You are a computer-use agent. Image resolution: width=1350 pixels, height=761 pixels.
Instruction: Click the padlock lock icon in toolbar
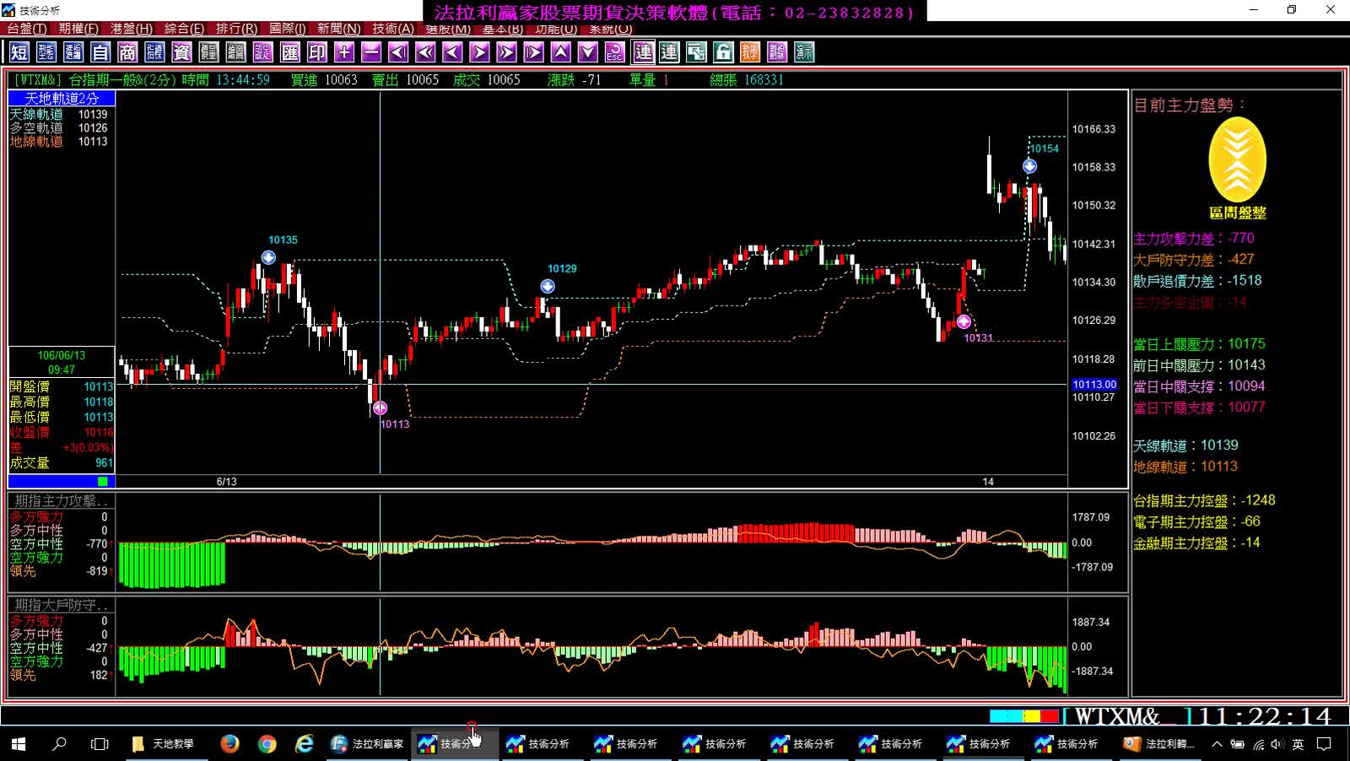723,52
